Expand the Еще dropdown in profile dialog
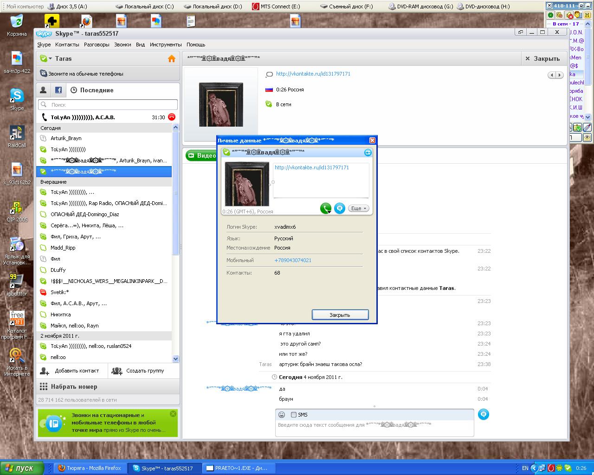 (x=359, y=208)
